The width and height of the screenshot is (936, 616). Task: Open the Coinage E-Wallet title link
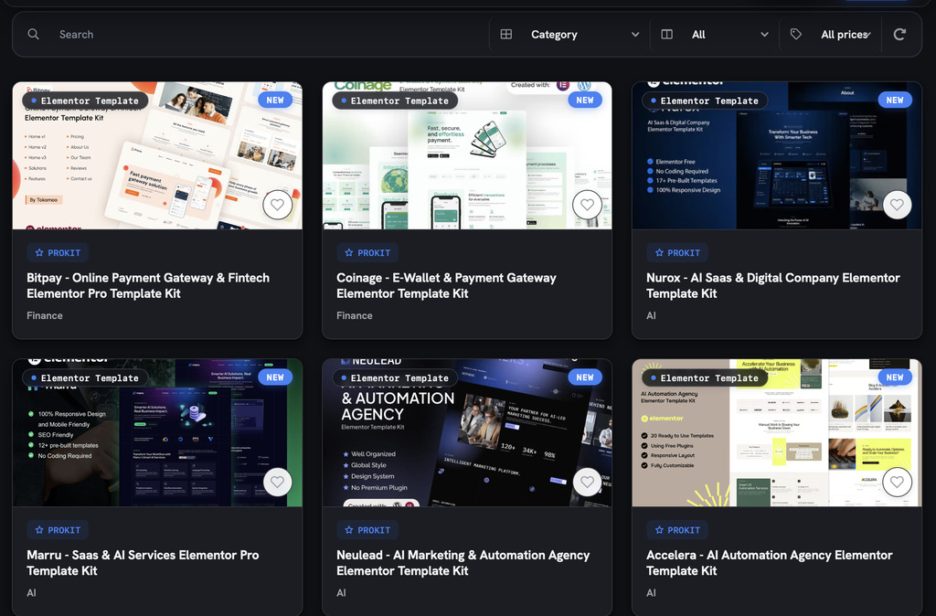coord(446,286)
